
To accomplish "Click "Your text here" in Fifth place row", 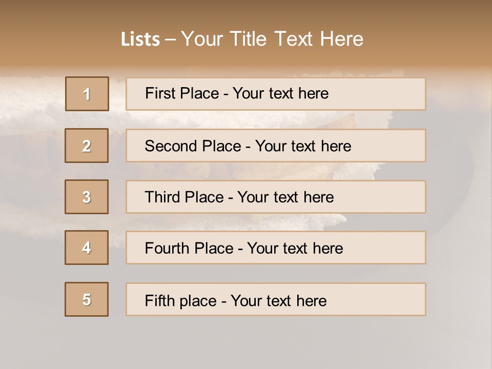I will point(278,300).
